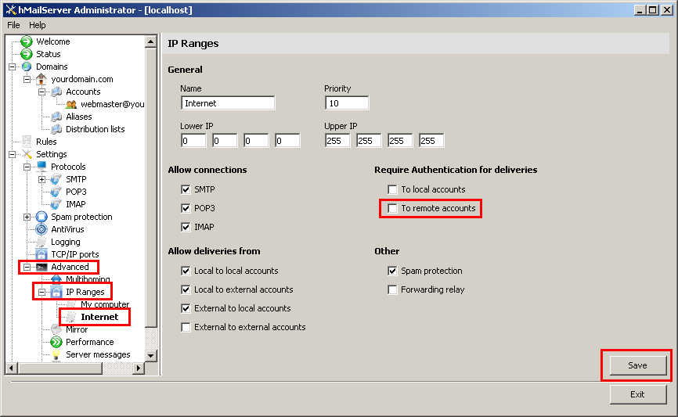Click the Rules document icon

pos(27,142)
